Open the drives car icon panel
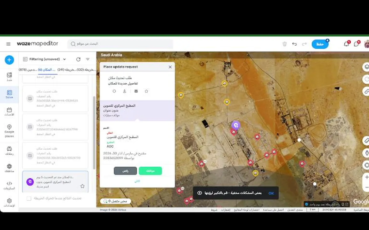Screen dimensions: 369x230 [x=9, y=151]
